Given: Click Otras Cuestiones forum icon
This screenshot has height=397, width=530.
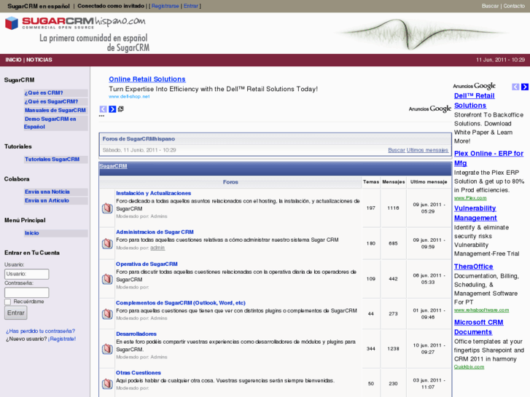Looking at the screenshot, I should pos(107,383).
